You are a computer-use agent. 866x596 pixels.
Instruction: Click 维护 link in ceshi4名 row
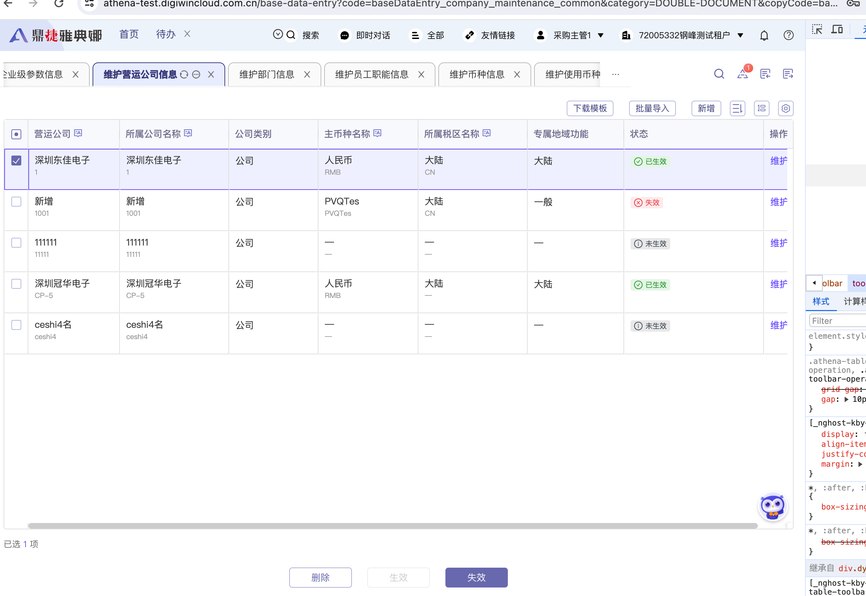(778, 325)
